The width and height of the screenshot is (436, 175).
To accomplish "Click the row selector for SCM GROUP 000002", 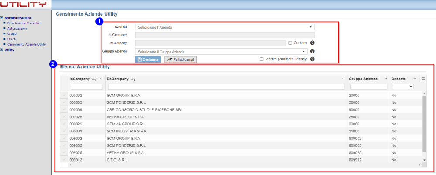I will 64,95.
